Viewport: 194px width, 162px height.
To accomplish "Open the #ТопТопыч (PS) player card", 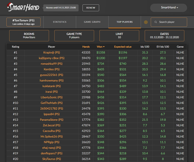I will coord(24,22).
